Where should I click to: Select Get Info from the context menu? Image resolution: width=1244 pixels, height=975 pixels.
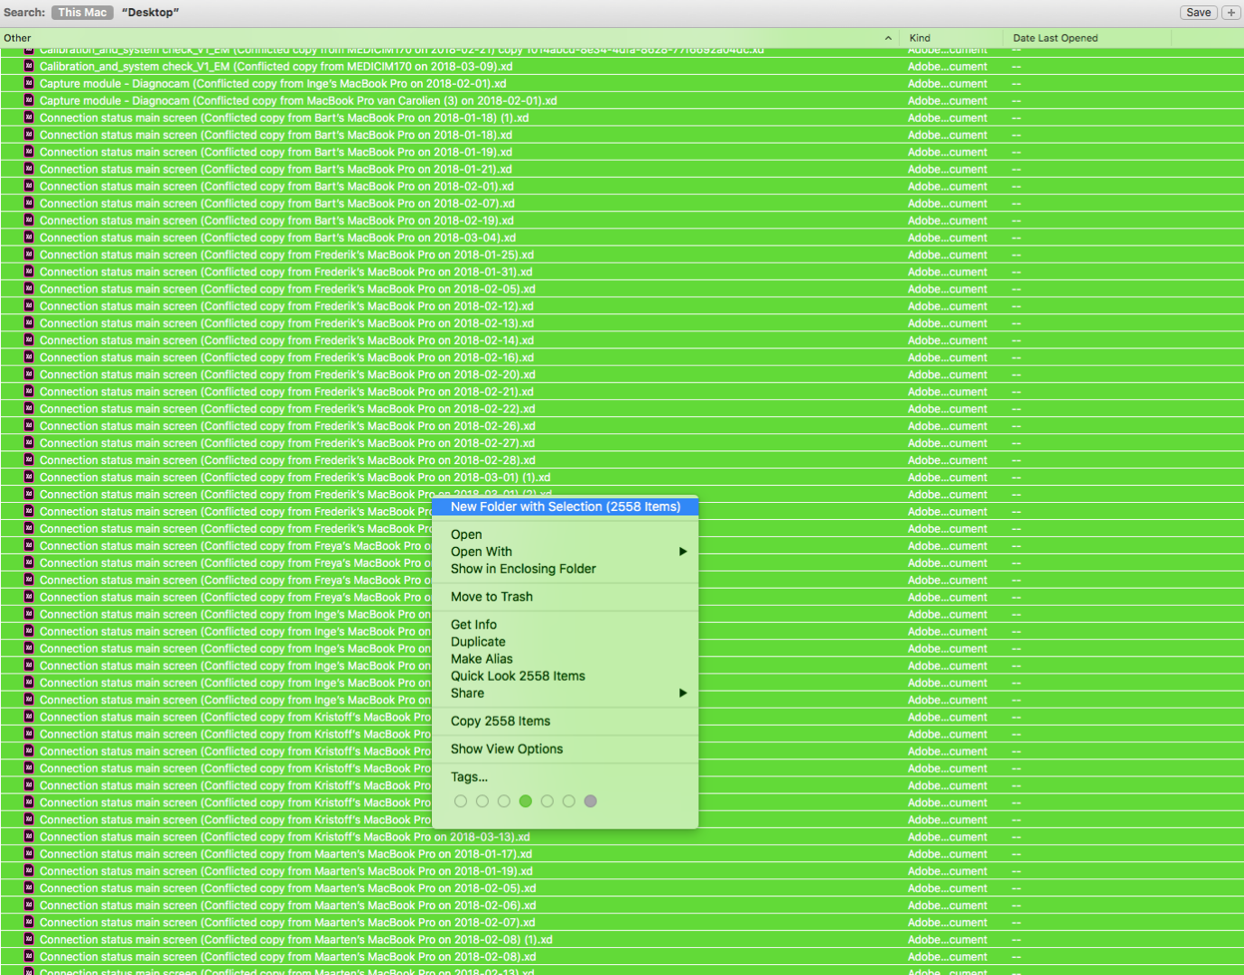tap(566, 625)
